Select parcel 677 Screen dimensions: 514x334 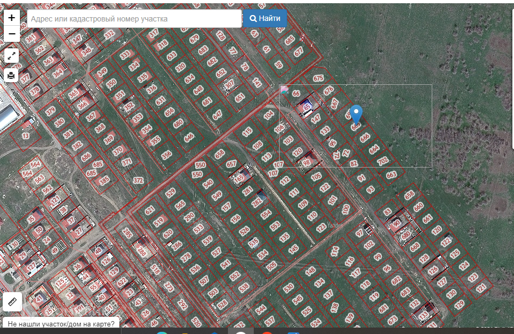pyautogui.click(x=298, y=52)
